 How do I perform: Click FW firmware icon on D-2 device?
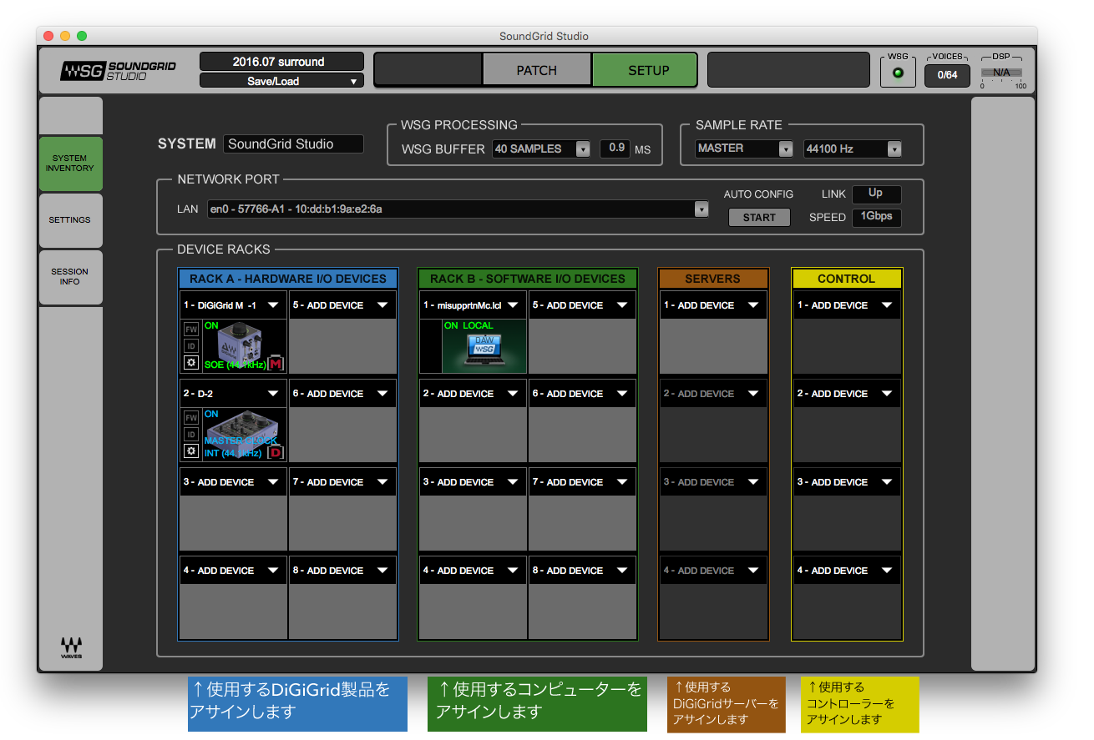[191, 417]
